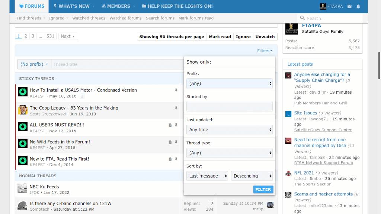Click Scott Greczkowski's avatar on Coop Legacy thread
The height and width of the screenshot is (214, 381).
(23, 110)
